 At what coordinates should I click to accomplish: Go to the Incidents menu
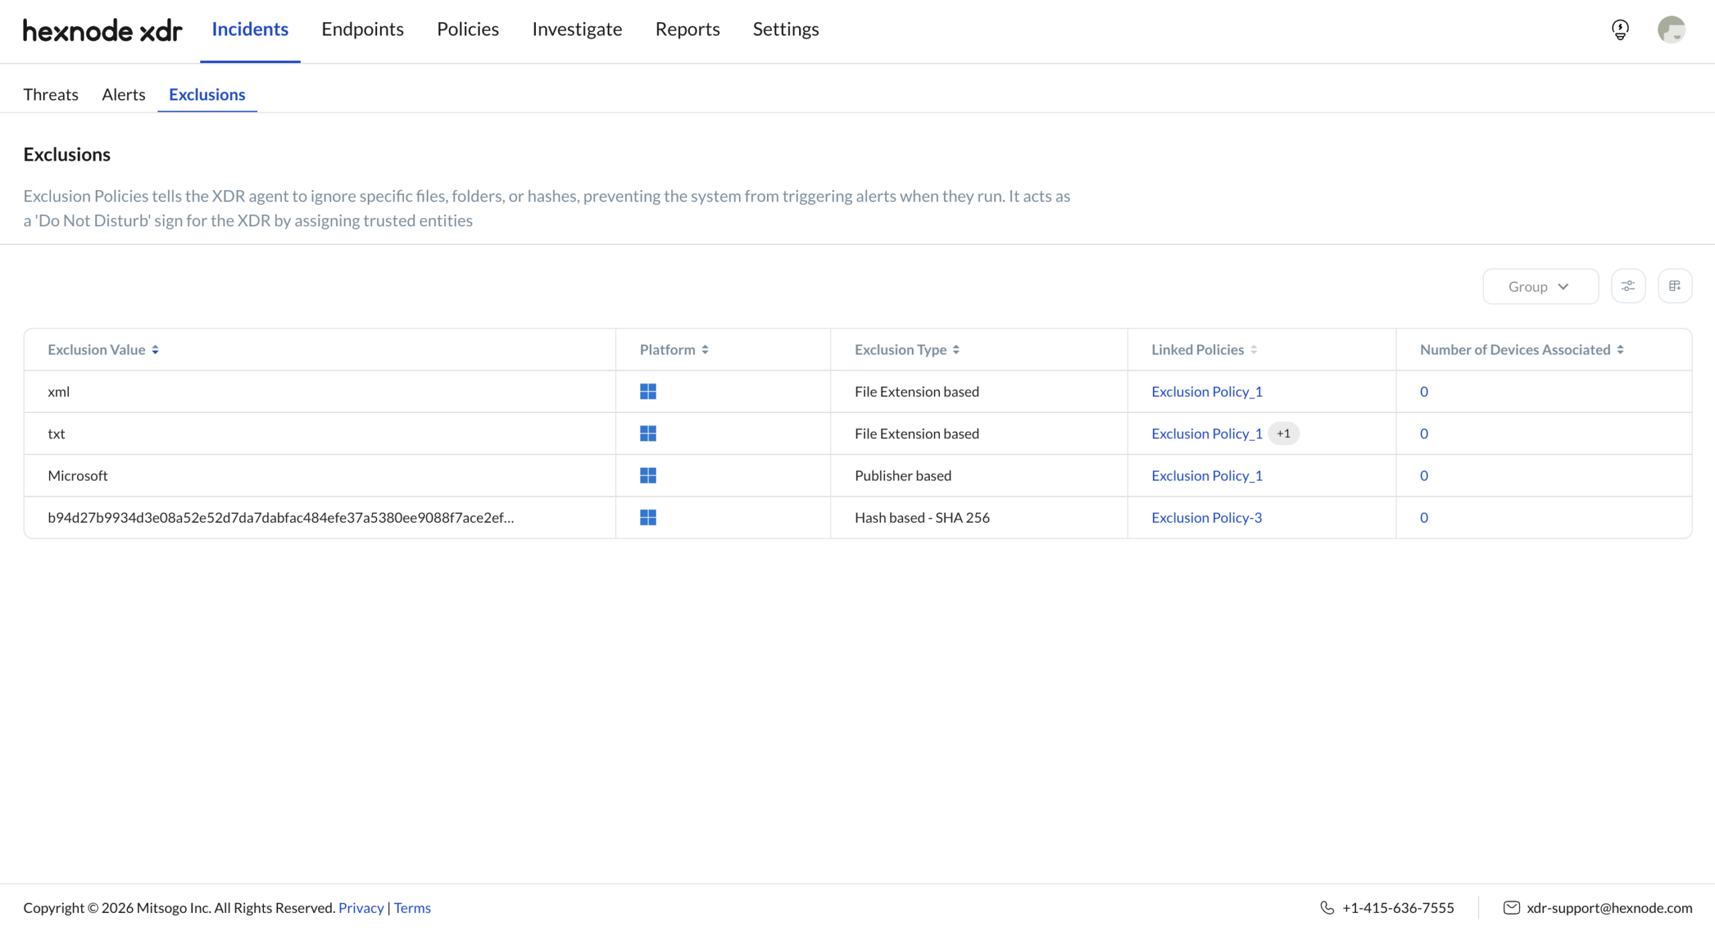(x=250, y=29)
